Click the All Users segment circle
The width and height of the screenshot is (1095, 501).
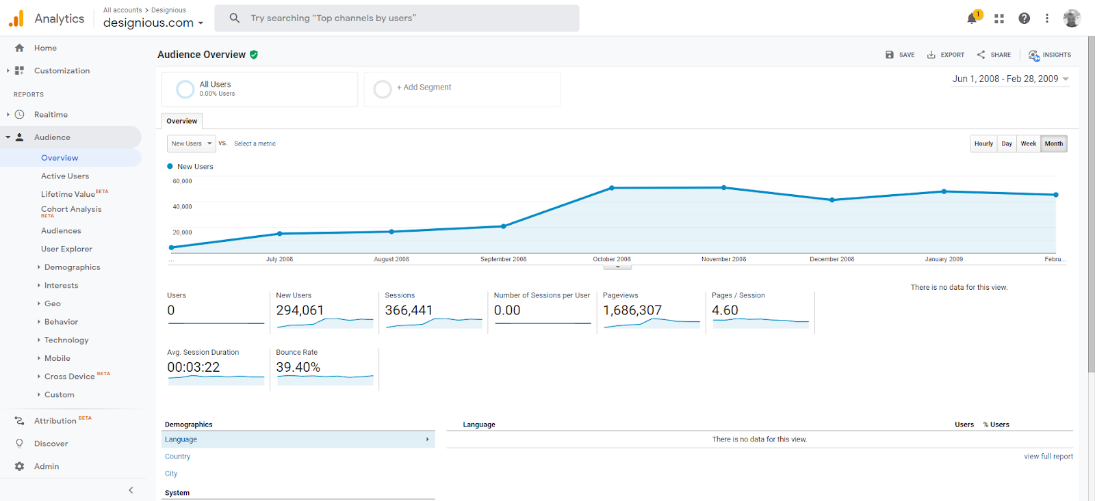pyautogui.click(x=185, y=89)
